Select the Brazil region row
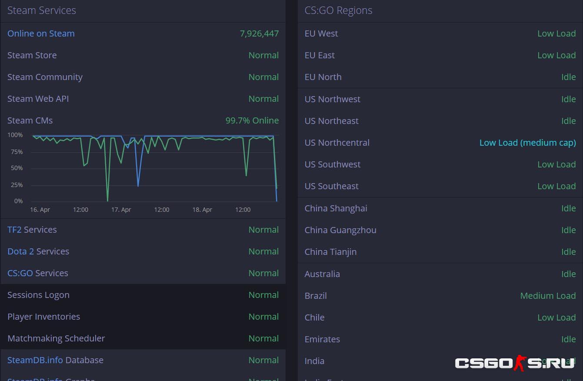 440,296
